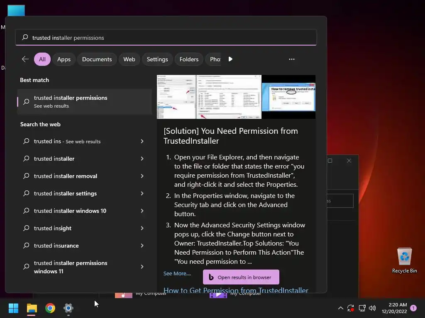Open the Windows Start menu
This screenshot has width=425, height=318.
coord(13,308)
